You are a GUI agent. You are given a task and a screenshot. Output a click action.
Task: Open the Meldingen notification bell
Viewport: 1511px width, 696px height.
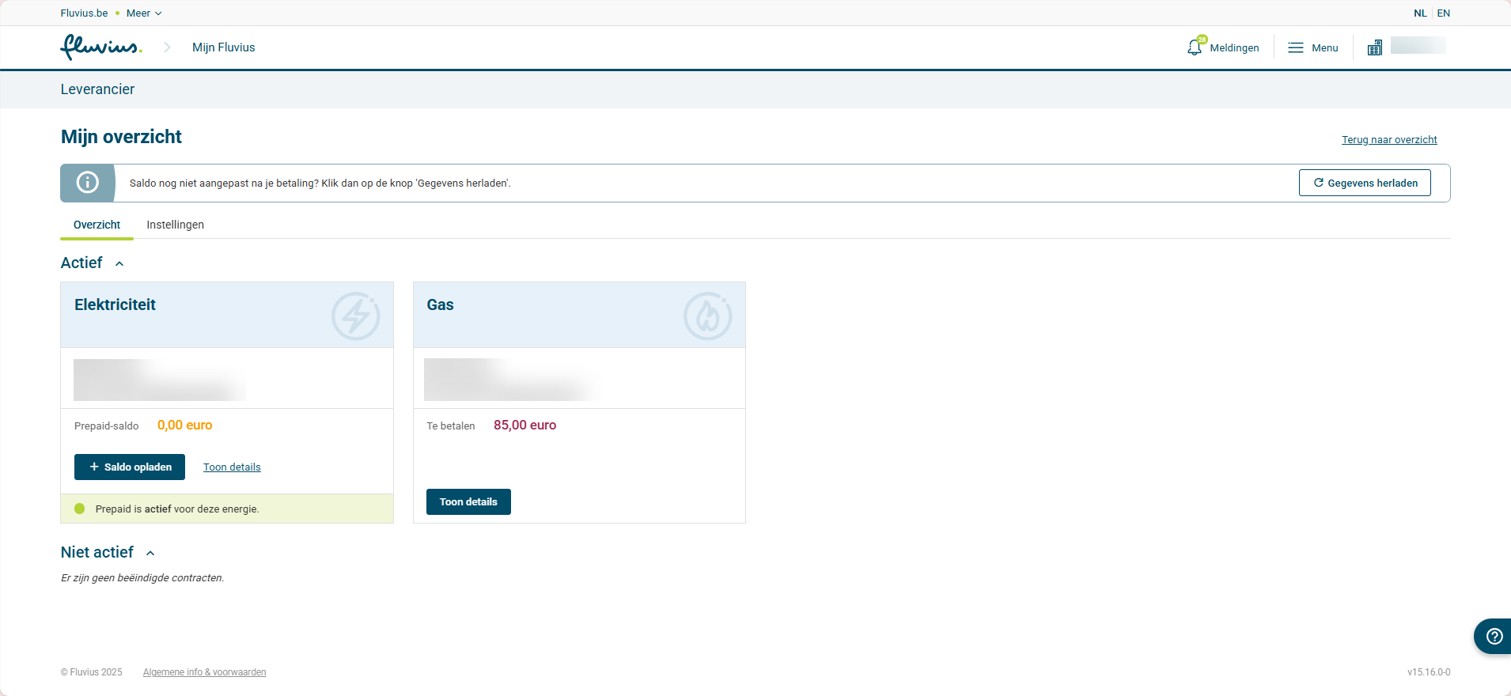1195,47
